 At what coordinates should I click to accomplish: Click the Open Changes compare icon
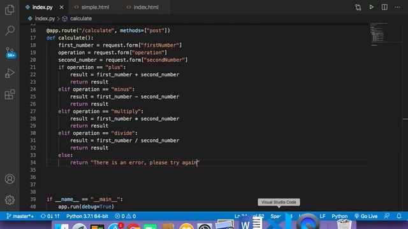click(x=358, y=7)
